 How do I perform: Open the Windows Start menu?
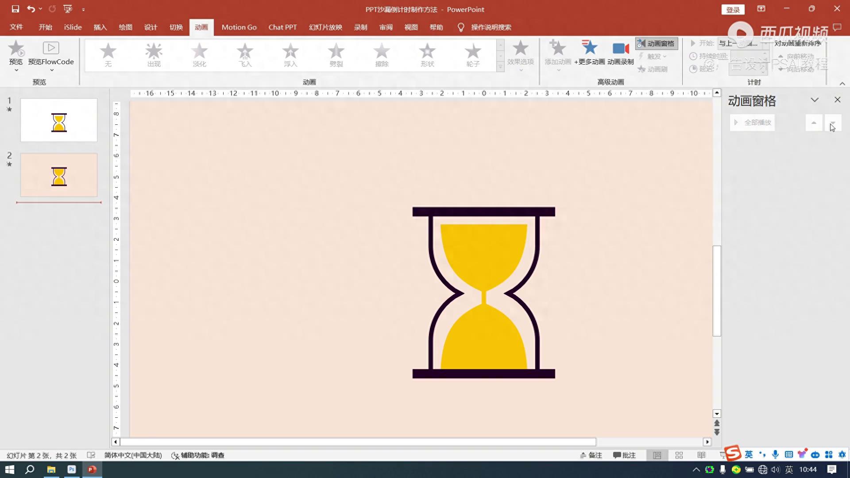10,470
